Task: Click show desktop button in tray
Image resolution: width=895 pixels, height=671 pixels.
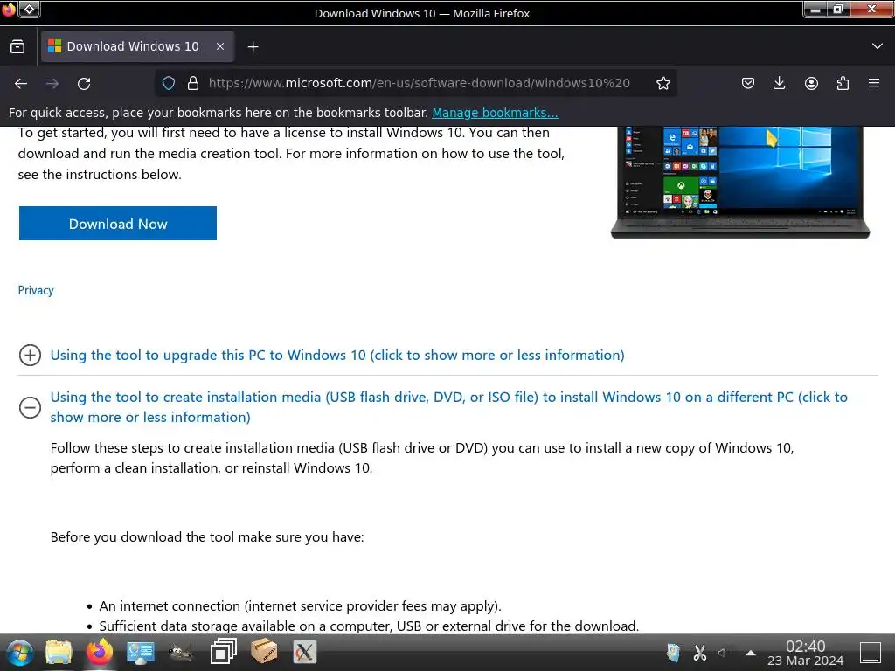Action: [871, 652]
